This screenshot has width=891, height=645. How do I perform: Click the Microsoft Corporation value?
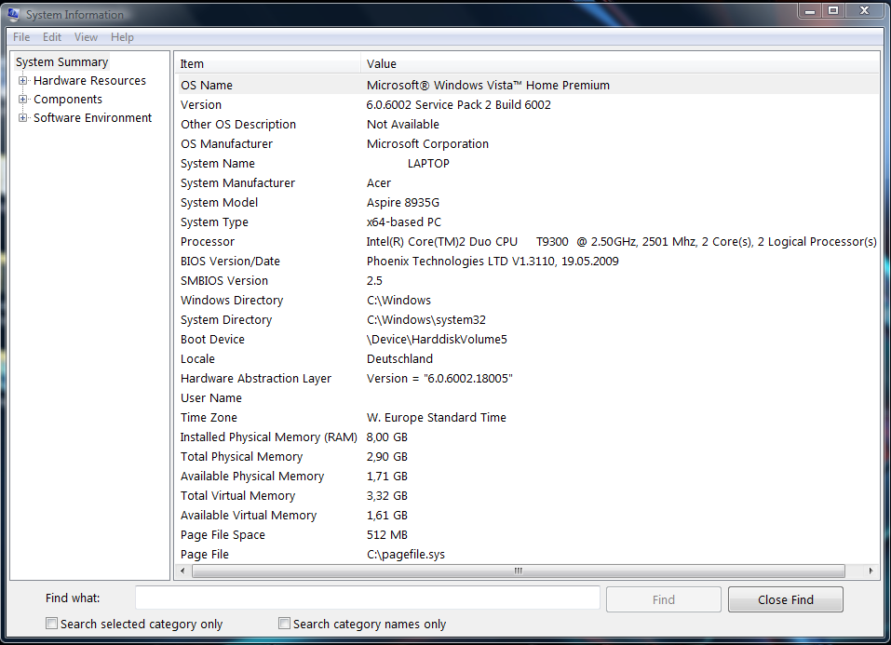point(427,143)
